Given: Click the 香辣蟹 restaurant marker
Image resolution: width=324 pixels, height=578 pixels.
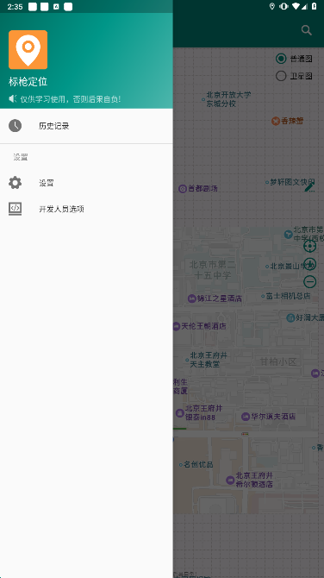Looking at the screenshot, I should click(x=288, y=121).
